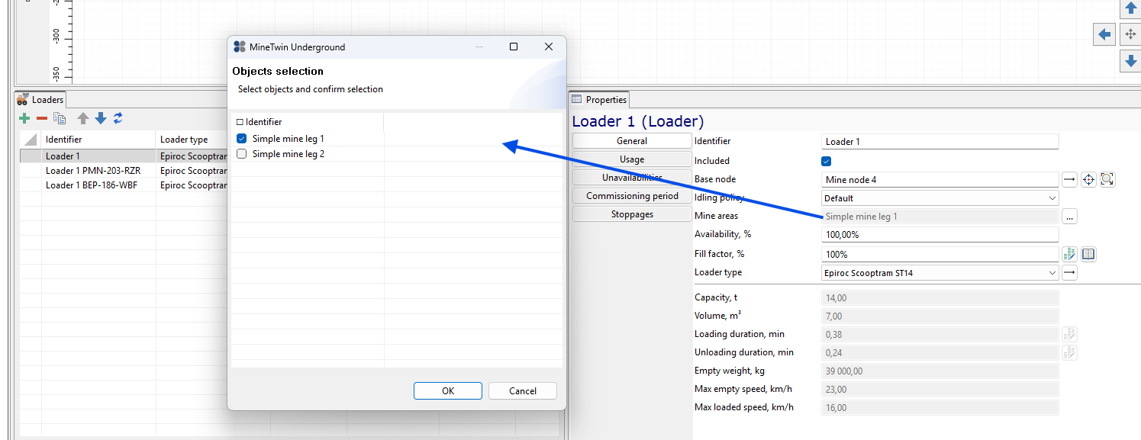Confirm selection with OK button
This screenshot has width=1141, height=440.
point(448,390)
